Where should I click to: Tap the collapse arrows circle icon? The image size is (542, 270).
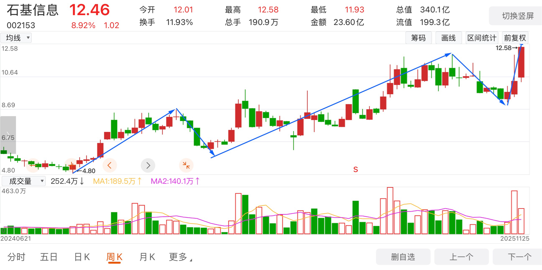coord(186,165)
